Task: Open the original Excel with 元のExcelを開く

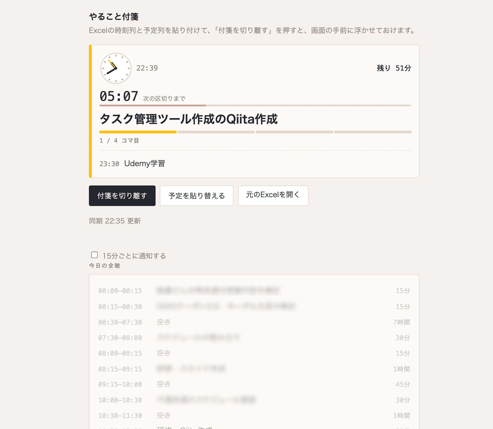Action: click(x=273, y=196)
